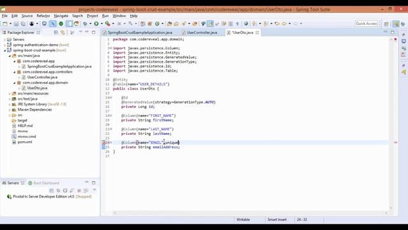Click the 24 : 32 cursor position indicator
This screenshot has height=230, width=408.
click(302, 220)
